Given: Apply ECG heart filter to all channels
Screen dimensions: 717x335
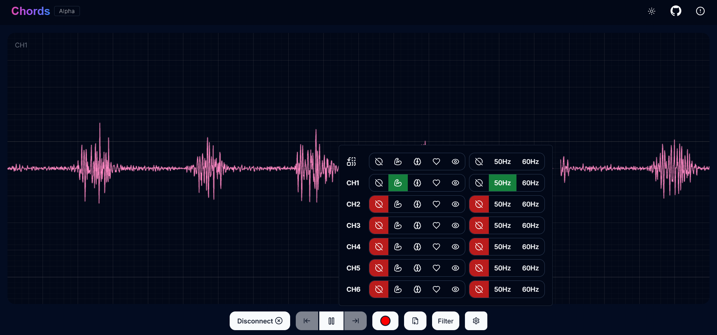Looking at the screenshot, I should click(x=437, y=162).
